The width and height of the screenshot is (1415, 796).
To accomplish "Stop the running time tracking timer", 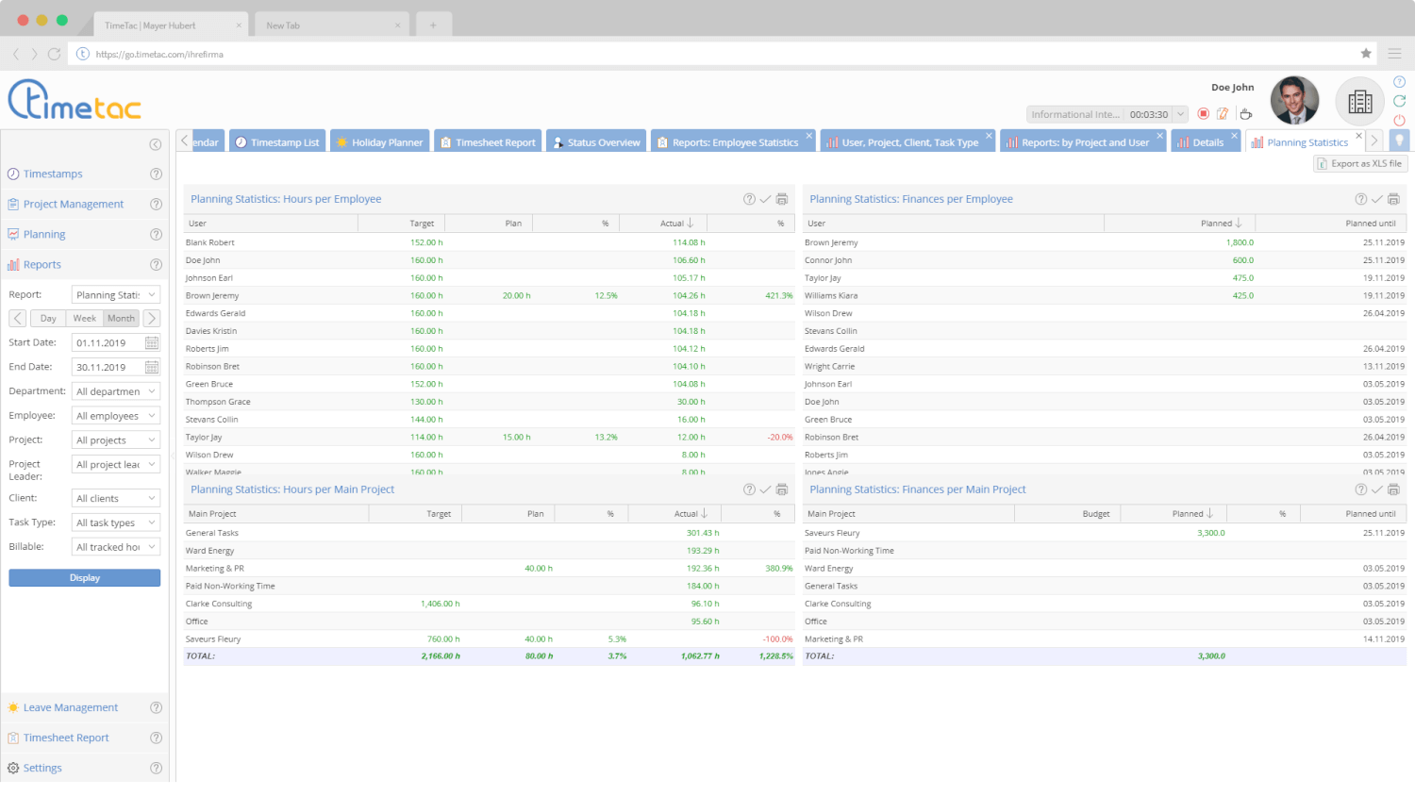I will pos(1204,114).
